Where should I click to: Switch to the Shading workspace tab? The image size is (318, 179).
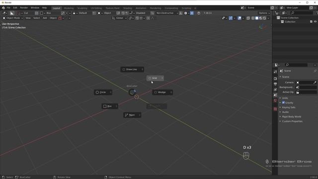[x=128, y=8]
